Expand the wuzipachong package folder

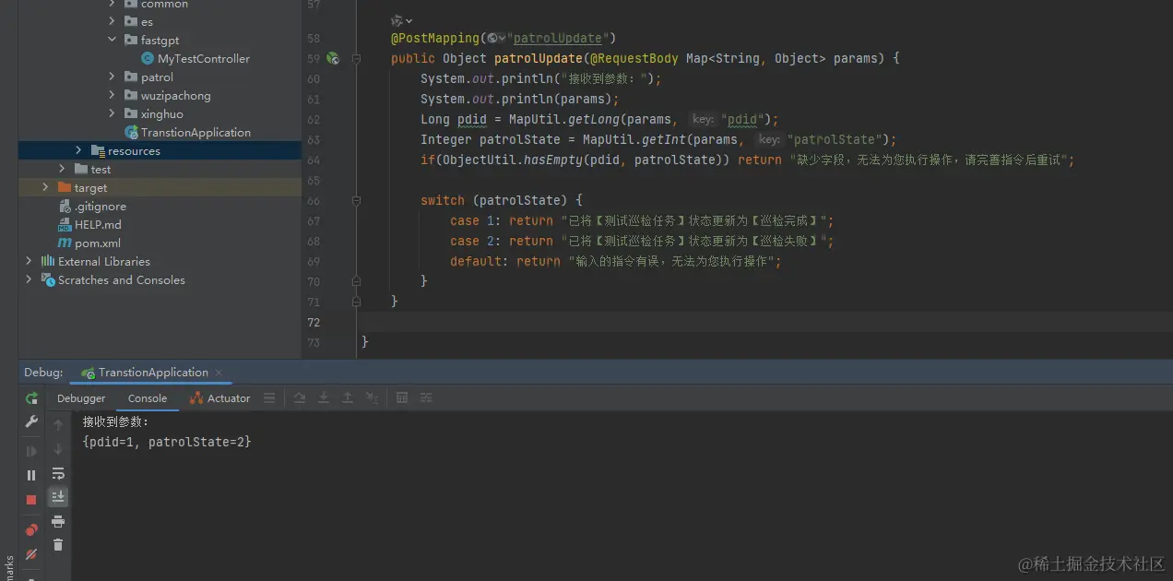click(113, 95)
